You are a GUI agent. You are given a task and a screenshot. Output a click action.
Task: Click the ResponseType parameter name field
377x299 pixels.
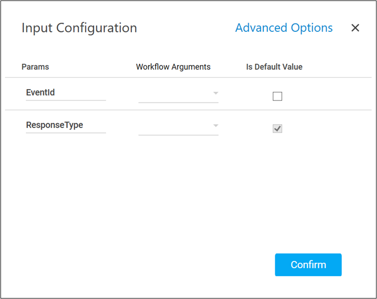[66, 125]
